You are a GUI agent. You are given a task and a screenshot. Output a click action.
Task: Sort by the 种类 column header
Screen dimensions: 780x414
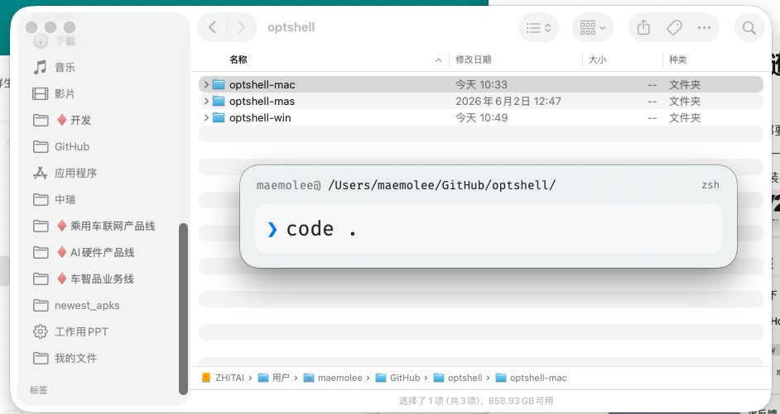(x=678, y=59)
